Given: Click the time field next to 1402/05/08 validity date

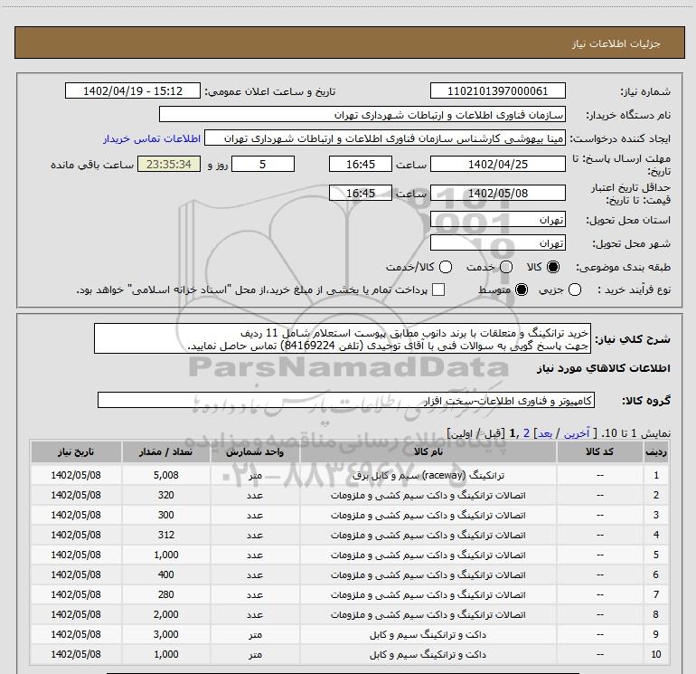Looking at the screenshot, I should click(x=361, y=193).
